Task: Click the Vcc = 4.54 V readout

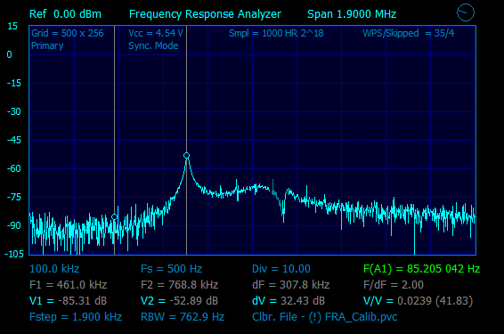Action: coord(156,33)
